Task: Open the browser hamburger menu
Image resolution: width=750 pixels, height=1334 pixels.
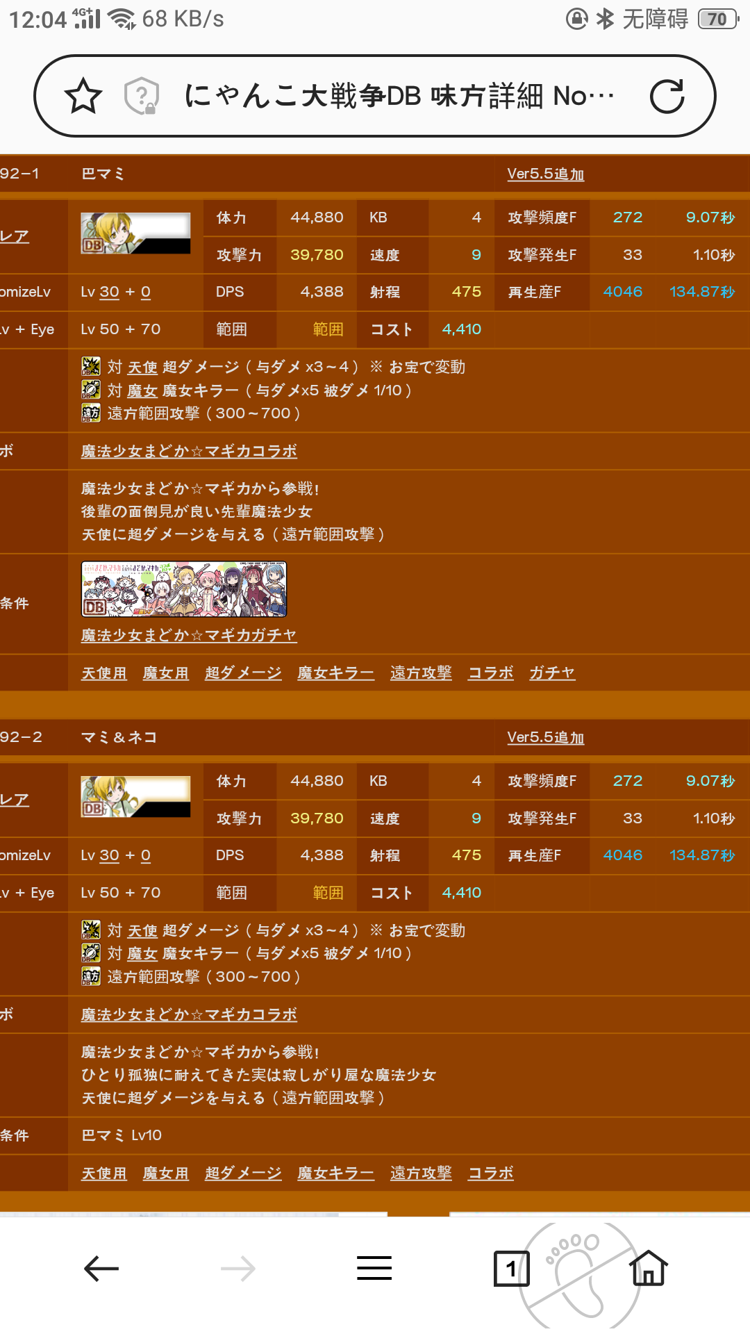Action: pyautogui.click(x=374, y=1268)
